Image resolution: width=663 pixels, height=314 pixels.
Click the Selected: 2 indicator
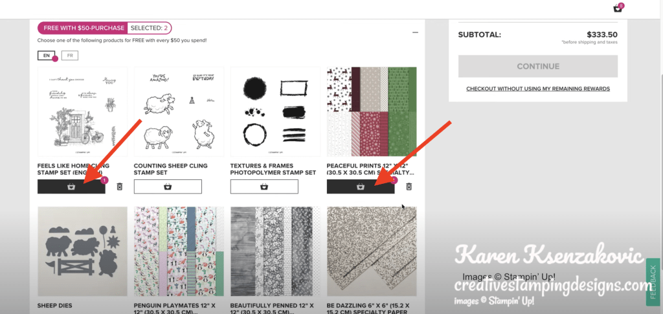pyautogui.click(x=150, y=28)
